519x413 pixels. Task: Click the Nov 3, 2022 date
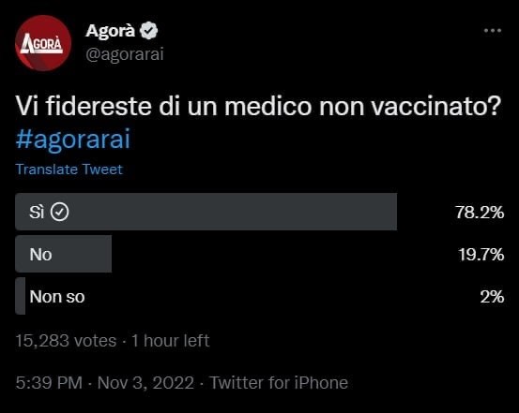tap(145, 383)
